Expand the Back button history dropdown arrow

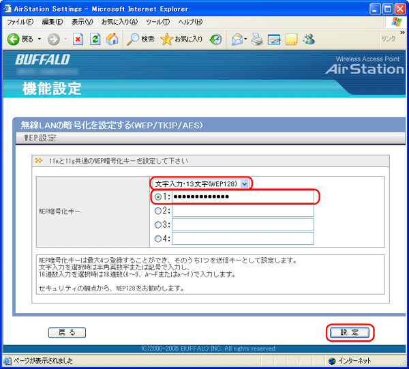pos(40,39)
